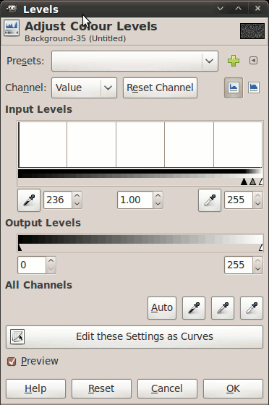Click the input gamma gray slider triangle

click(x=253, y=182)
